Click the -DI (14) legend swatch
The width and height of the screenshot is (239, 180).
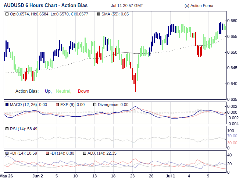(x=47, y=153)
